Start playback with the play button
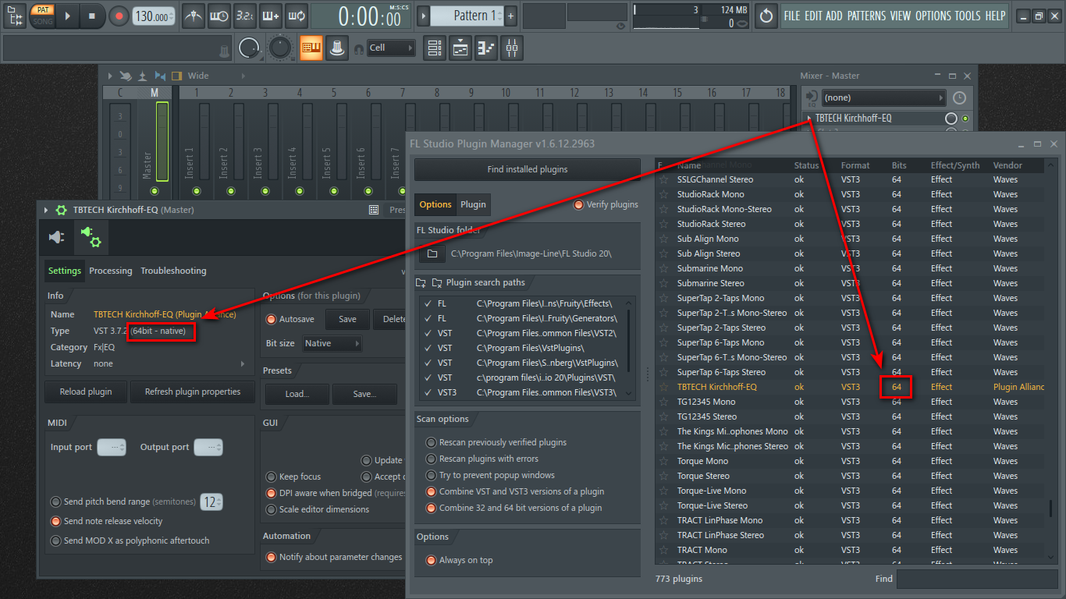Screen dimensions: 1066x599 coord(68,16)
